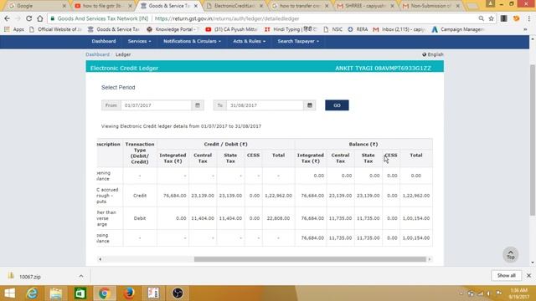Click the horizontal scrollbar left arrow
The width and height of the screenshot is (536, 301).
tap(100, 259)
